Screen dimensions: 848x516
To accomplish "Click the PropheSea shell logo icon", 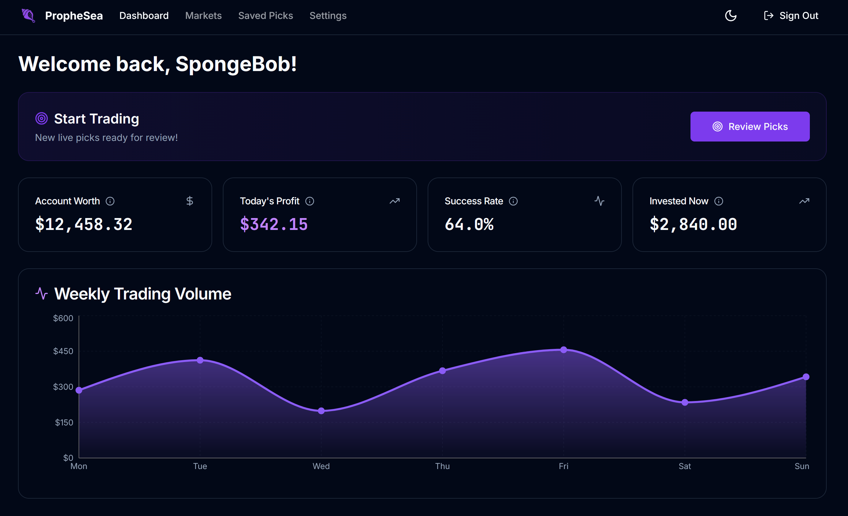I will tap(28, 16).
